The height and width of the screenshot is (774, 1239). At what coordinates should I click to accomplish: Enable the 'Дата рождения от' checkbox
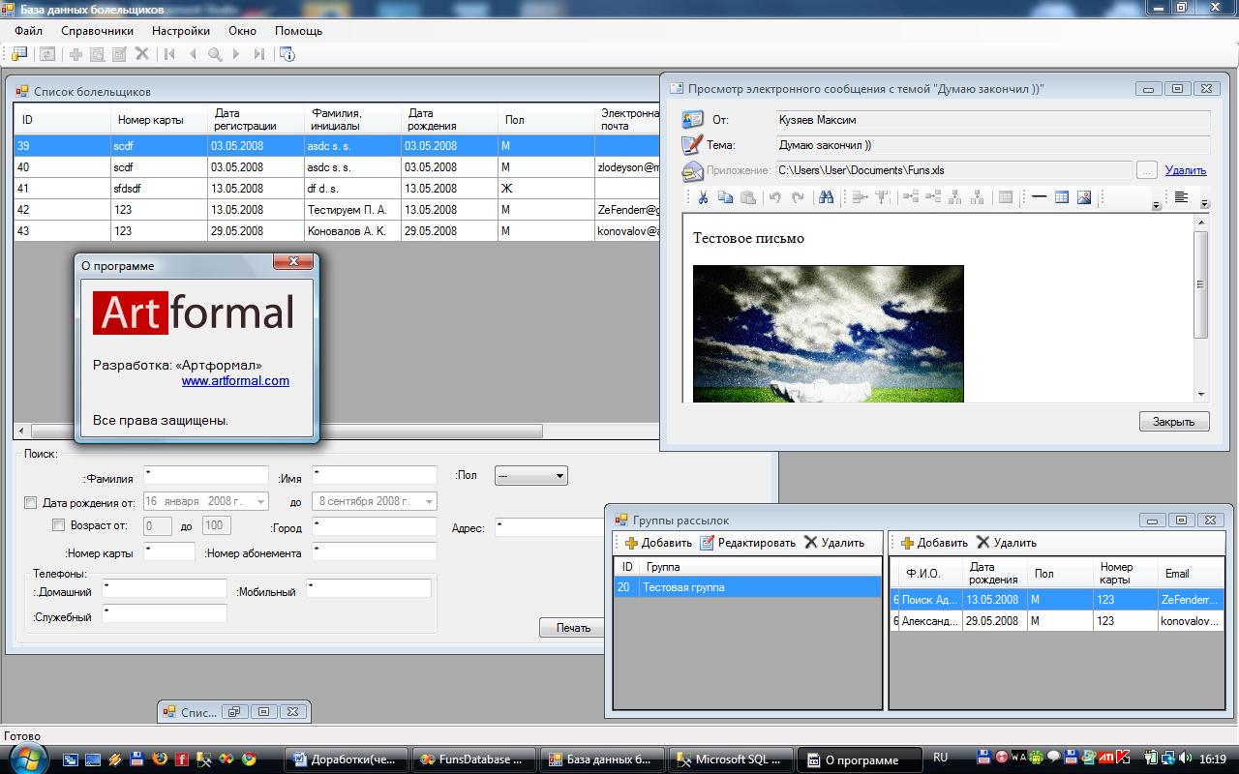[30, 502]
